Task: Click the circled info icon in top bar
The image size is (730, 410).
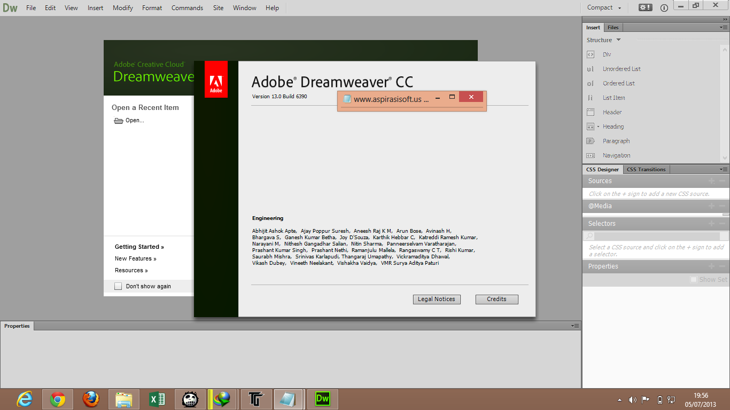Action: [x=664, y=8]
